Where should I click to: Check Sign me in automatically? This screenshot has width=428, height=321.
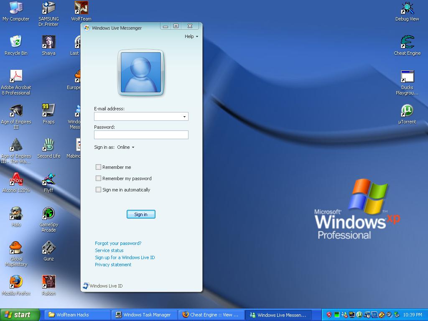(x=98, y=189)
